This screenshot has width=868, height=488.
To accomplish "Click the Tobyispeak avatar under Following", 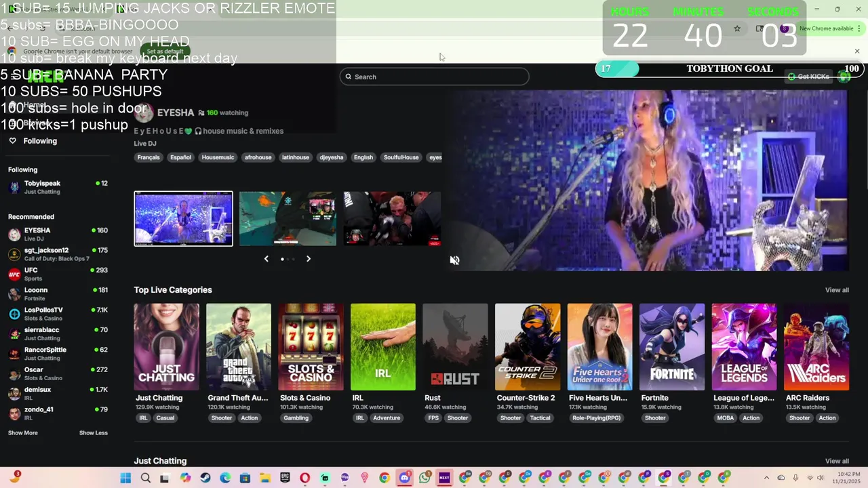I will (14, 187).
